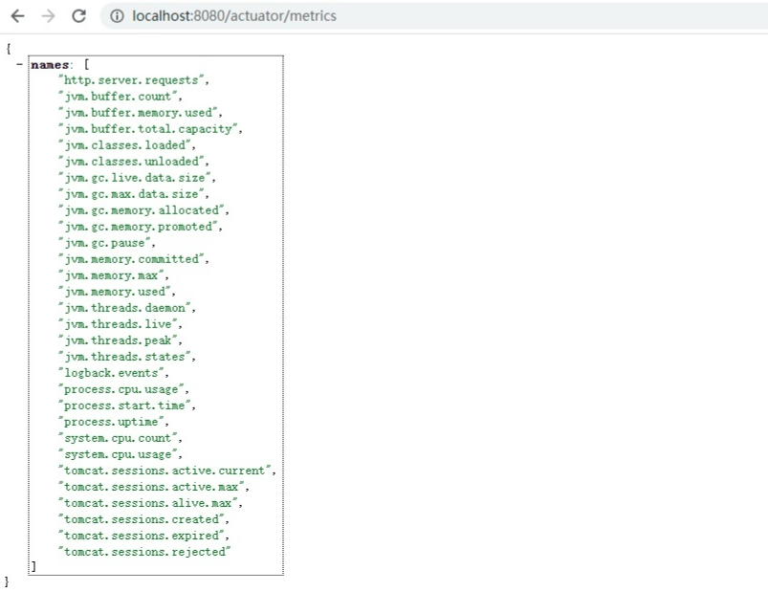Select "tomcat.sessions.rejected" entry
The width and height of the screenshot is (768, 592).
[144, 552]
